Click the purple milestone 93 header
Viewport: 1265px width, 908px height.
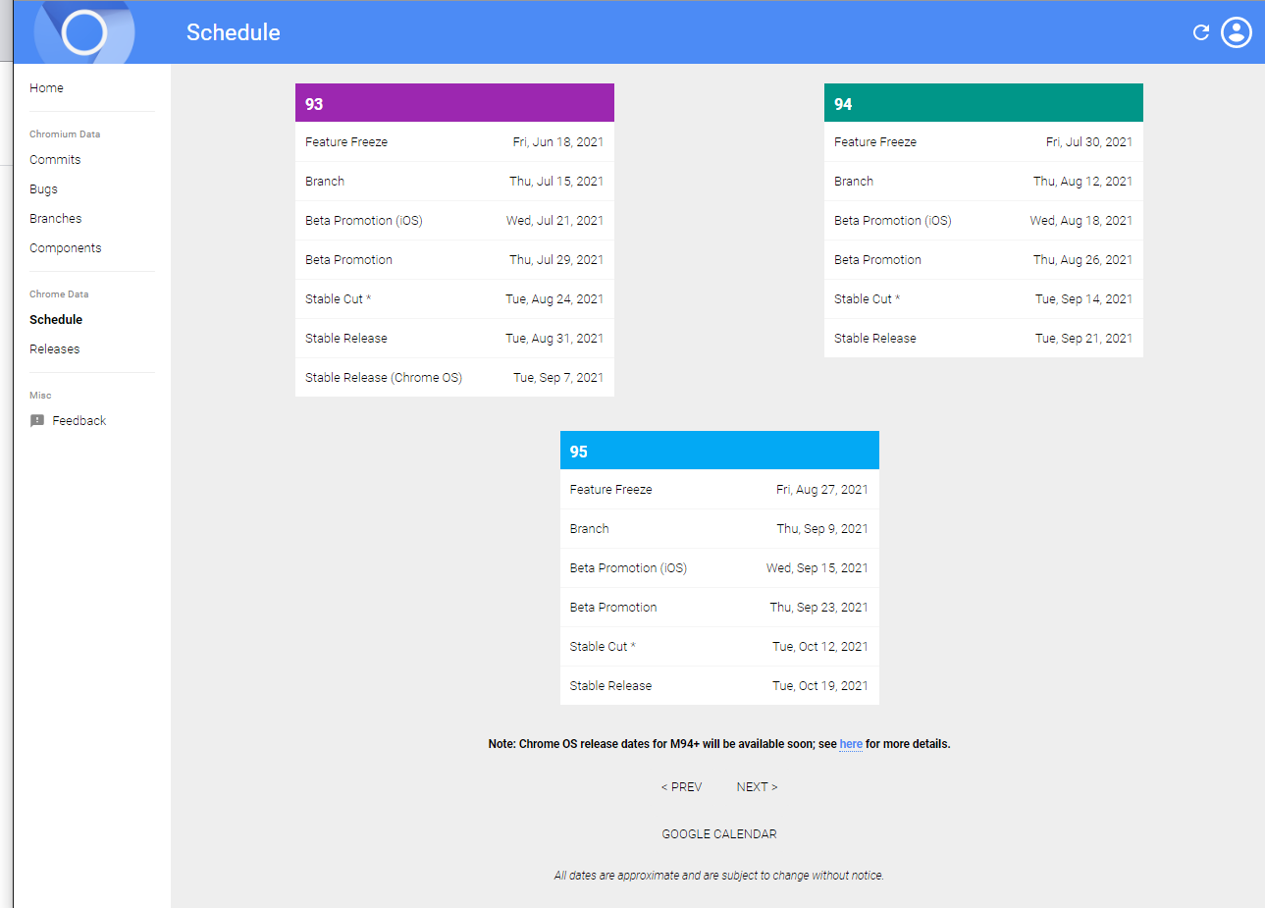(454, 103)
